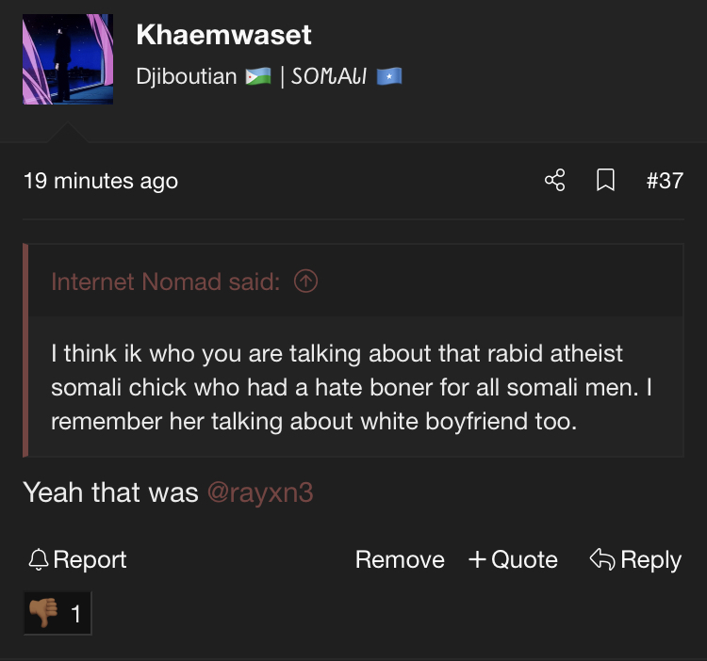Viewport: 707px width, 661px height.
Task: Jump to the quoted post via up-arrow icon
Action: pos(306,282)
